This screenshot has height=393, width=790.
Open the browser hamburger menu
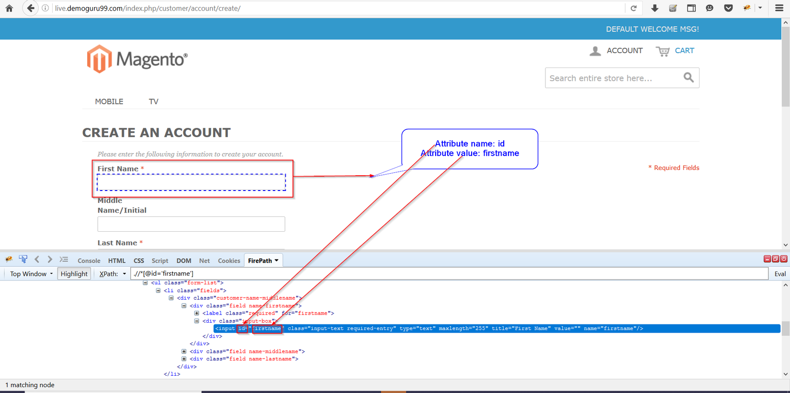(779, 8)
